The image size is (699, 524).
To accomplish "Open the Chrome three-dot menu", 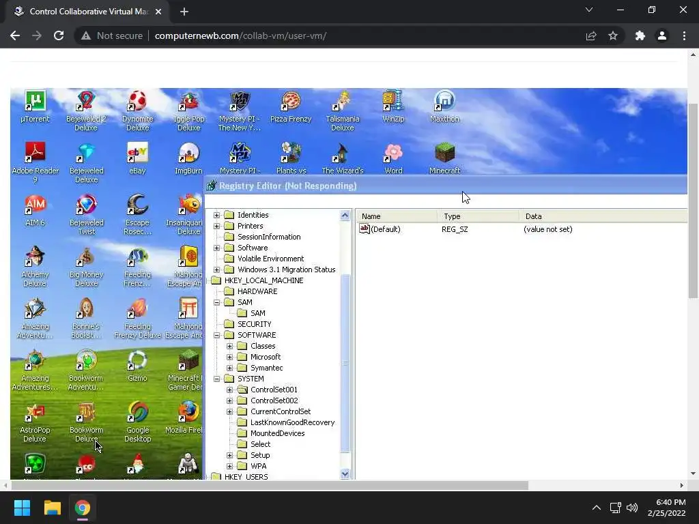I will tap(684, 35).
